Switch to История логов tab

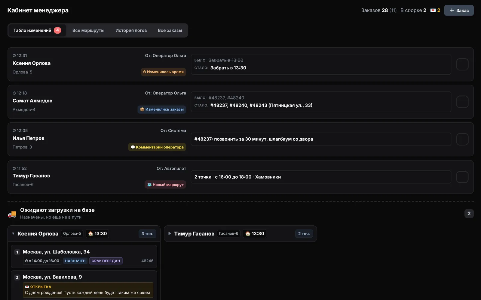[131, 30]
